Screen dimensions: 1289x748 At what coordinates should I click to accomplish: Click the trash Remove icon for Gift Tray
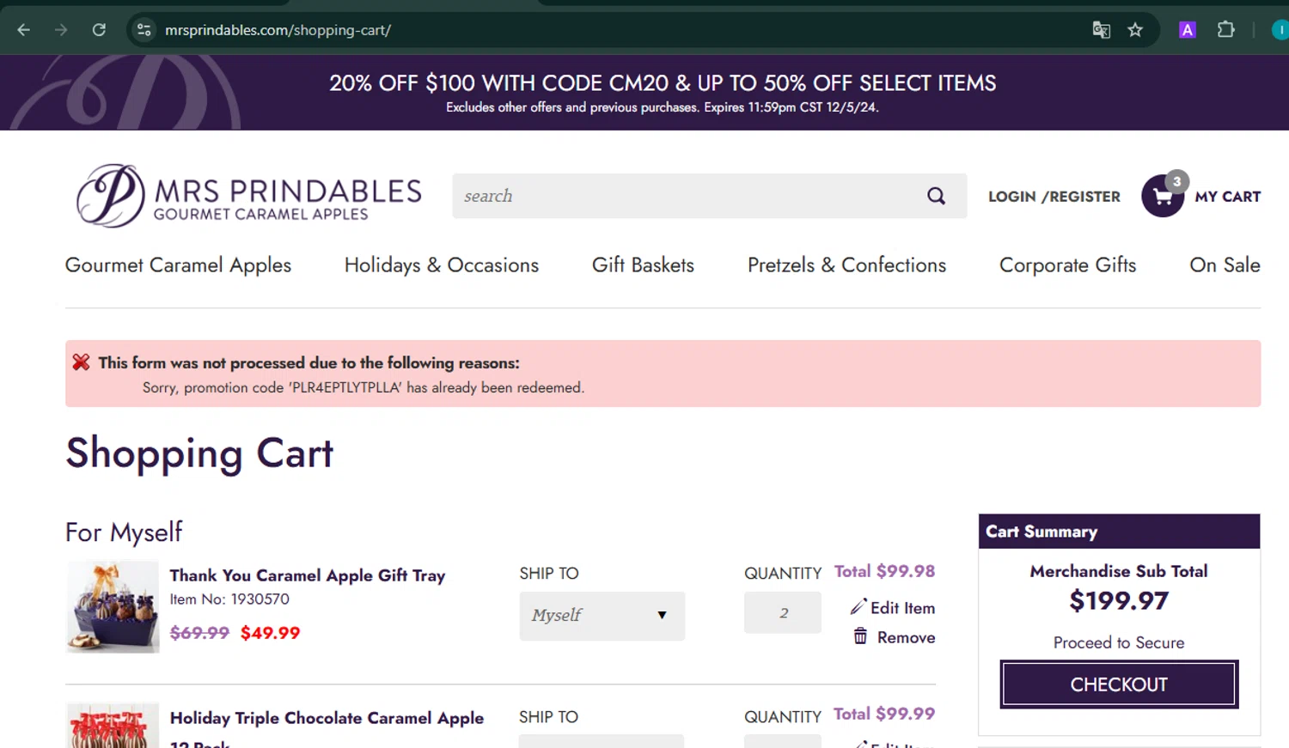[860, 636]
